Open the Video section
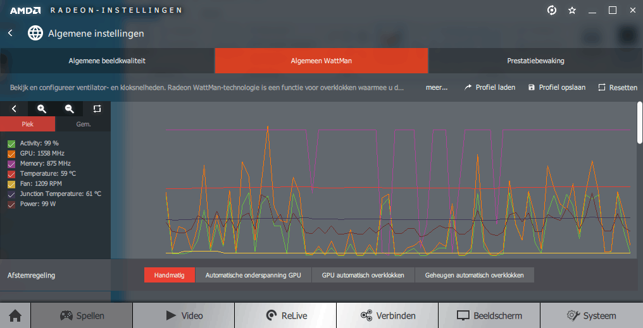Viewport: 643px width, 328px height. coord(184,316)
